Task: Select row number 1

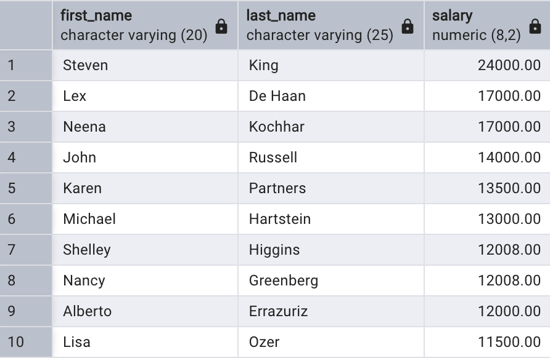Action: (x=26, y=65)
